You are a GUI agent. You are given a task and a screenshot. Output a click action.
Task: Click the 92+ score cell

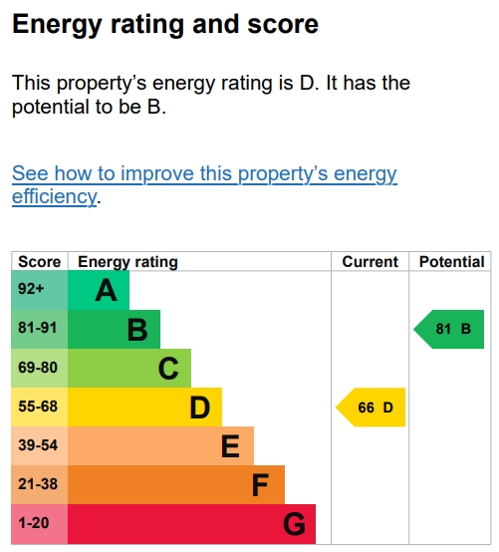pyautogui.click(x=40, y=290)
